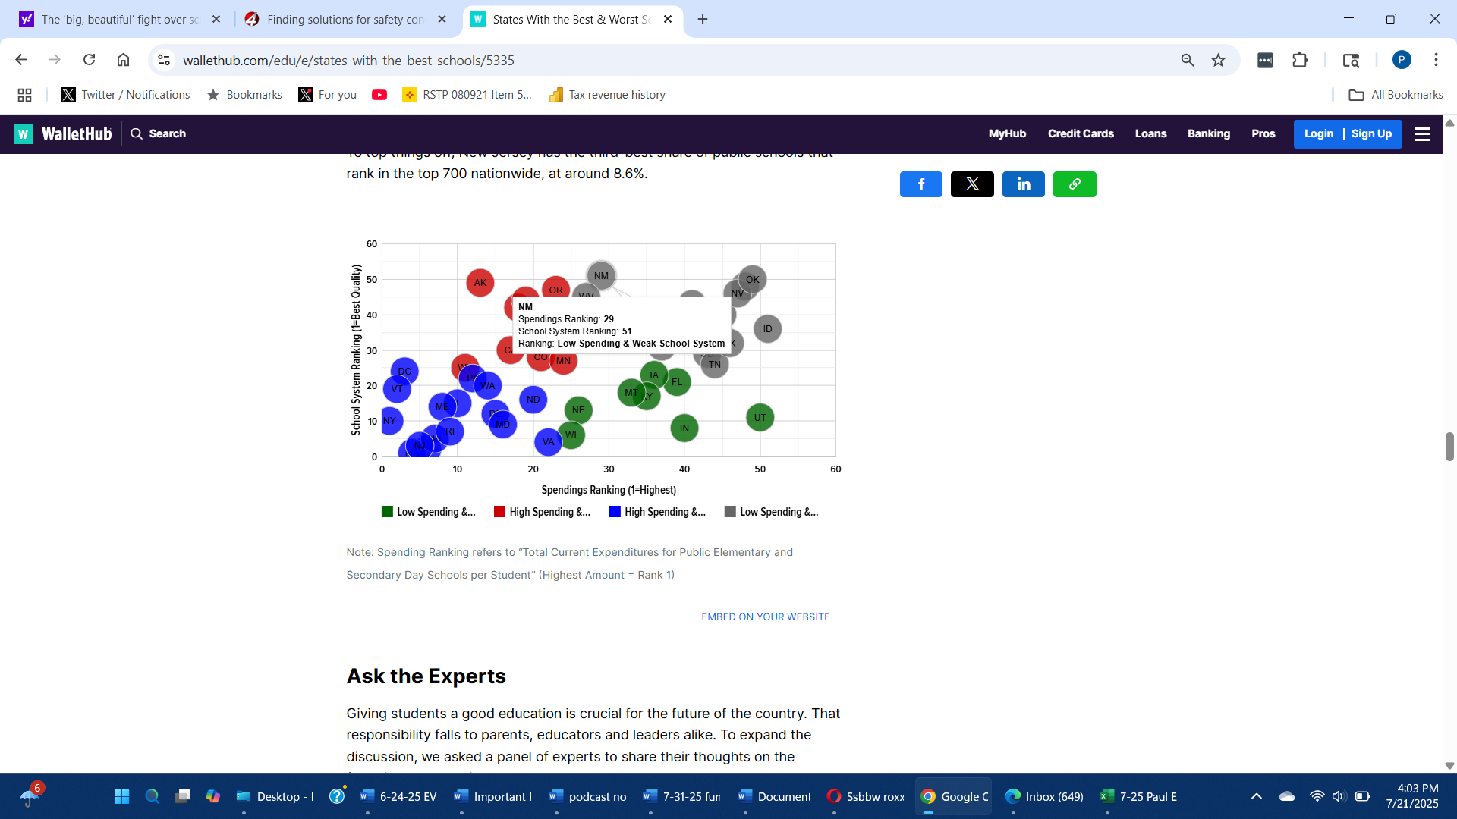The height and width of the screenshot is (819, 1457).
Task: Share article on LinkedIn icon
Action: point(1023,184)
